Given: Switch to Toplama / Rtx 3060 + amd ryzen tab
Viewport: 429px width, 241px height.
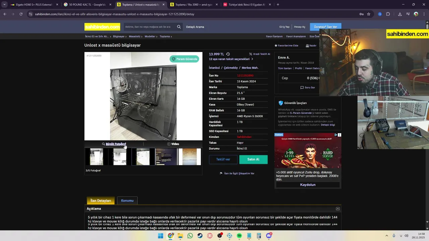Looking at the screenshot, I should pos(194,5).
